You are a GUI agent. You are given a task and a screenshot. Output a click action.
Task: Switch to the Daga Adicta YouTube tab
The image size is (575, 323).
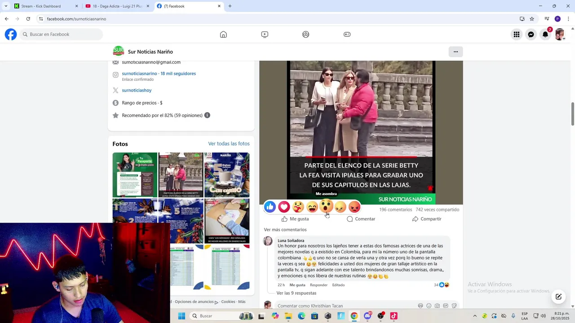(116, 6)
